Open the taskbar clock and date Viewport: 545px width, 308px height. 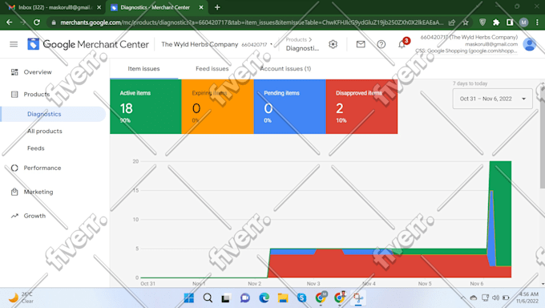pos(527,298)
